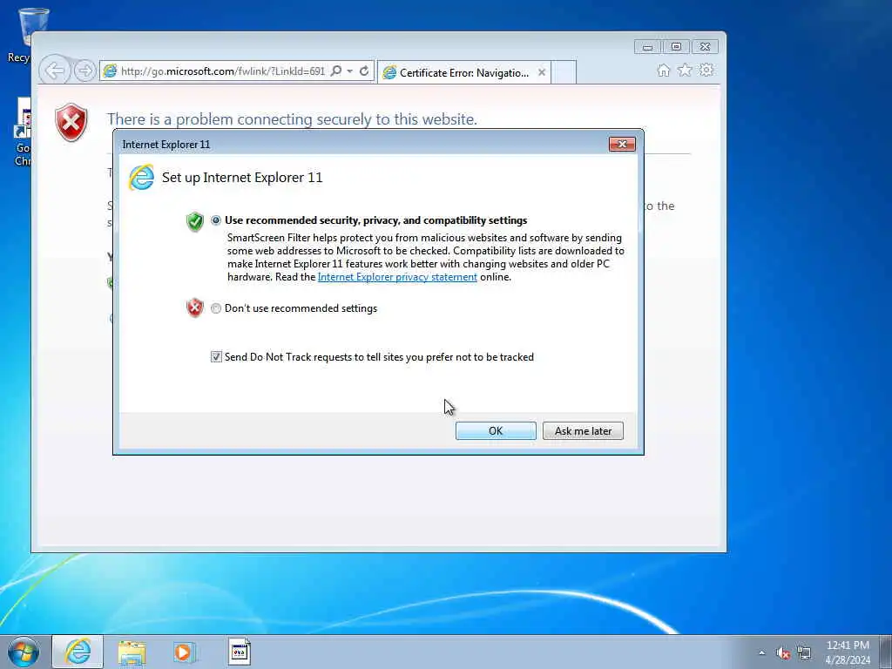Click the muted volume tray icon
This screenshot has height=669, width=892.
coord(783,653)
